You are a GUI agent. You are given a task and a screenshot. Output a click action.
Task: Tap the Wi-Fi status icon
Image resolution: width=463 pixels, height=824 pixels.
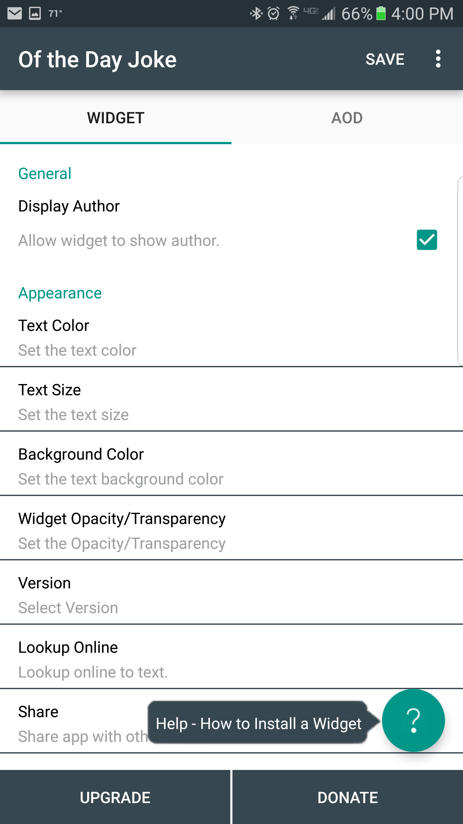coord(293,14)
